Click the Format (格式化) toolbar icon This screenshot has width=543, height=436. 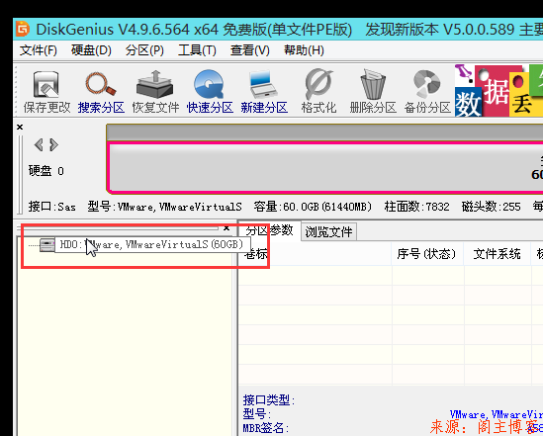tap(318, 92)
